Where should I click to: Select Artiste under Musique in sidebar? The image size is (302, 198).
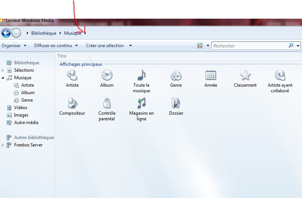coord(28,85)
